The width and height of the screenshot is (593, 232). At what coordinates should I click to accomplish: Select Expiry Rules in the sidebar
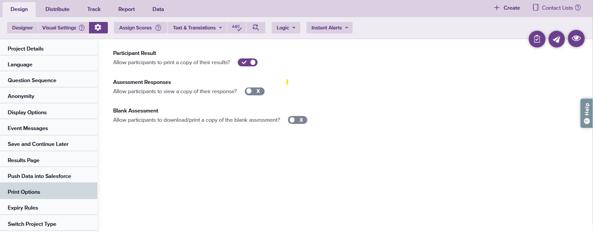[23, 208]
